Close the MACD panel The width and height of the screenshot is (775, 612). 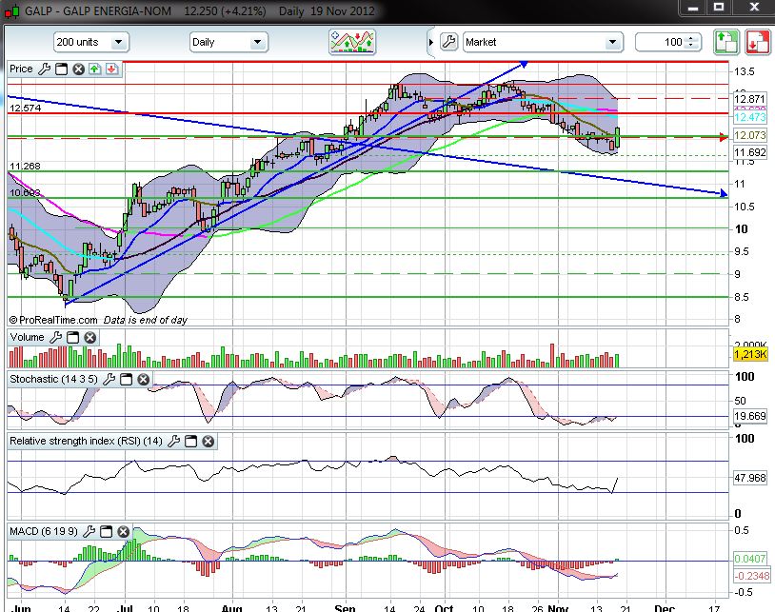point(123,531)
